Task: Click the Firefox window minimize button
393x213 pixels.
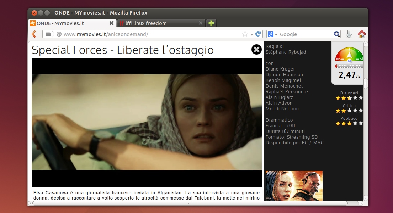Action: [x=41, y=13]
